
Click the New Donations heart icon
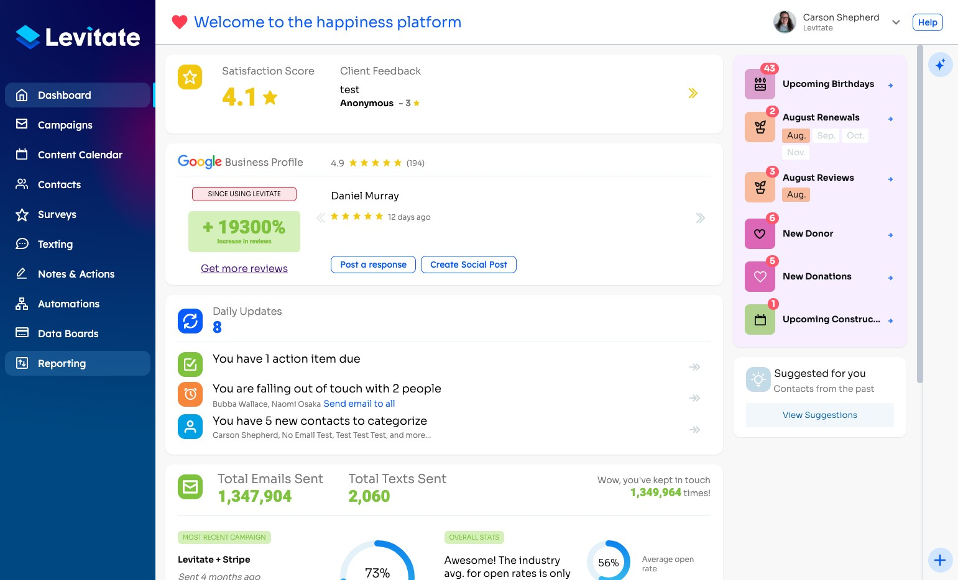tap(760, 276)
